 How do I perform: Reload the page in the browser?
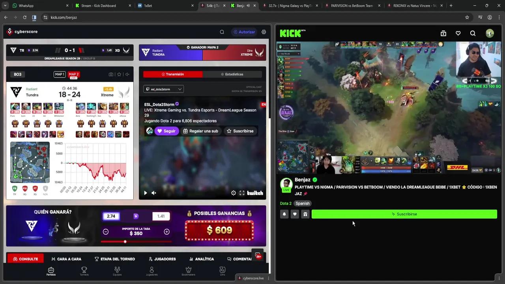pos(24,17)
